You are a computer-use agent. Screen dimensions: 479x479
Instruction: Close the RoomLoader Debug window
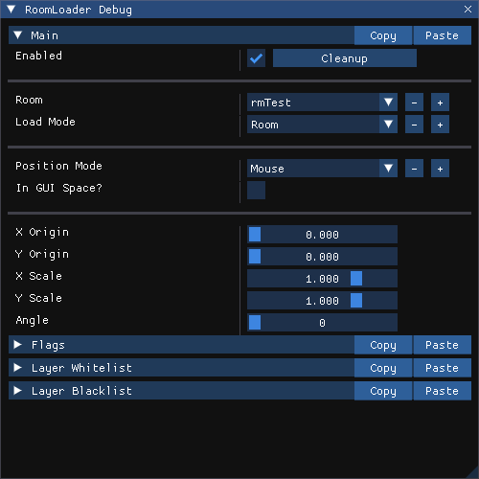point(468,10)
